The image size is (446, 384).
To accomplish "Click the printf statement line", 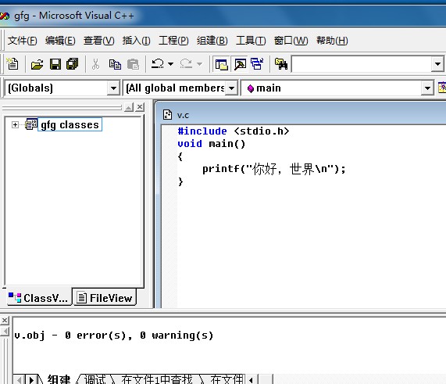I will [x=274, y=169].
